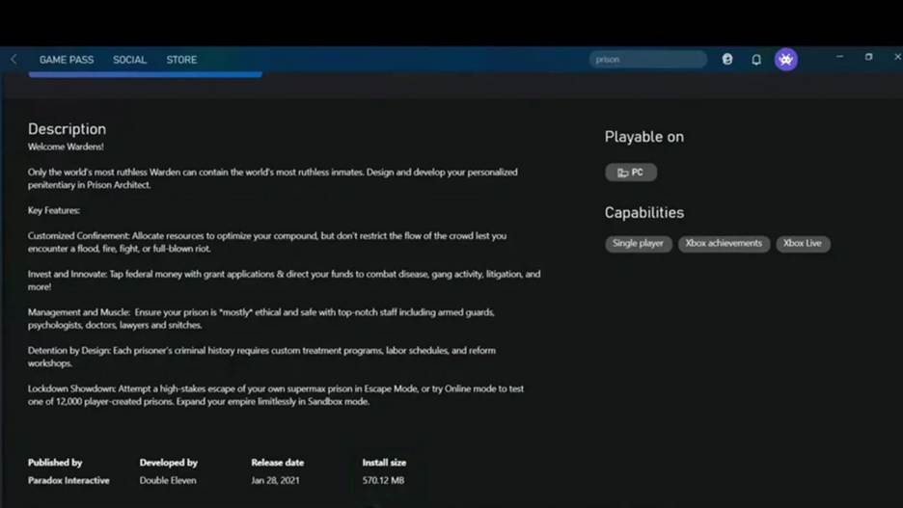Open the Game Pass tab
Image resolution: width=903 pixels, height=508 pixels.
[67, 60]
